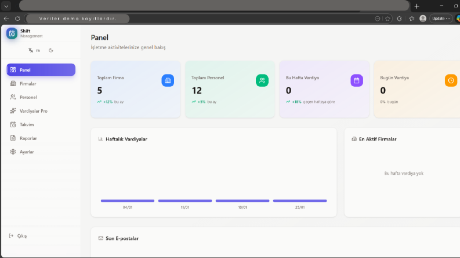Click the browser back arrow
Viewport: 460px width, 258px height.
click(x=6, y=19)
